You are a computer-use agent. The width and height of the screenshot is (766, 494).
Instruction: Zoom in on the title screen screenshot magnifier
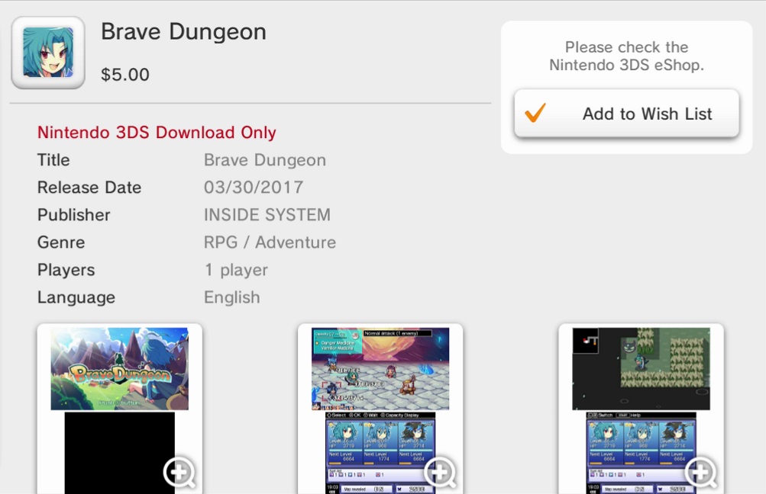(x=179, y=473)
